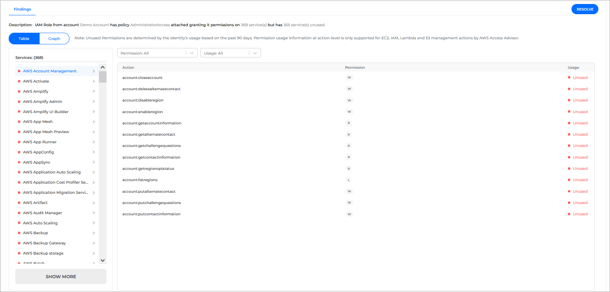Image resolution: width=610 pixels, height=292 pixels.
Task: Click the W badge for account:closeaccount
Action: click(x=349, y=78)
